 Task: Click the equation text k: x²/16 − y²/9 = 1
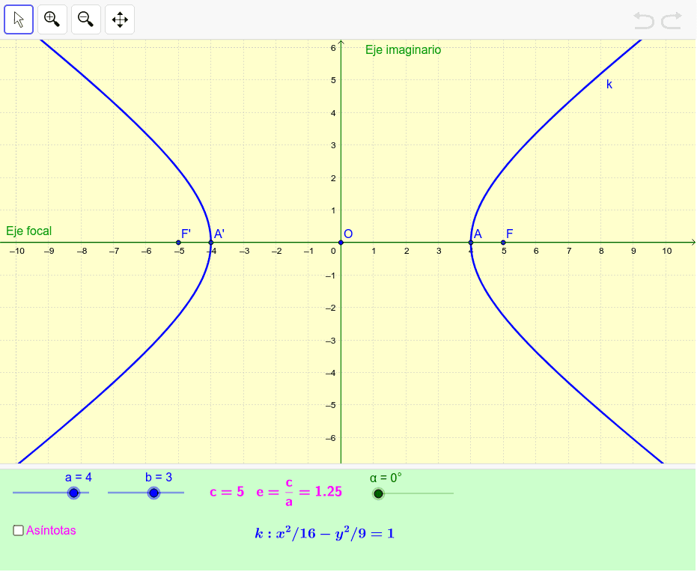(x=324, y=533)
